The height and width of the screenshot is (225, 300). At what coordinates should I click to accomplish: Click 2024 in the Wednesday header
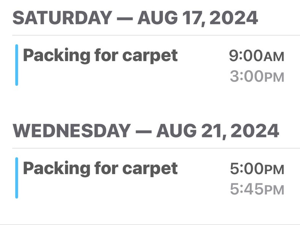(x=254, y=131)
